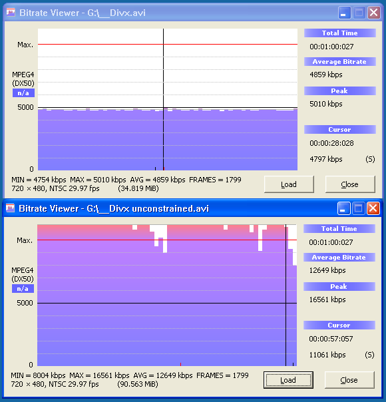386x402 pixels.
Task: Click Load button in Divx.avi window
Action: tap(289, 184)
